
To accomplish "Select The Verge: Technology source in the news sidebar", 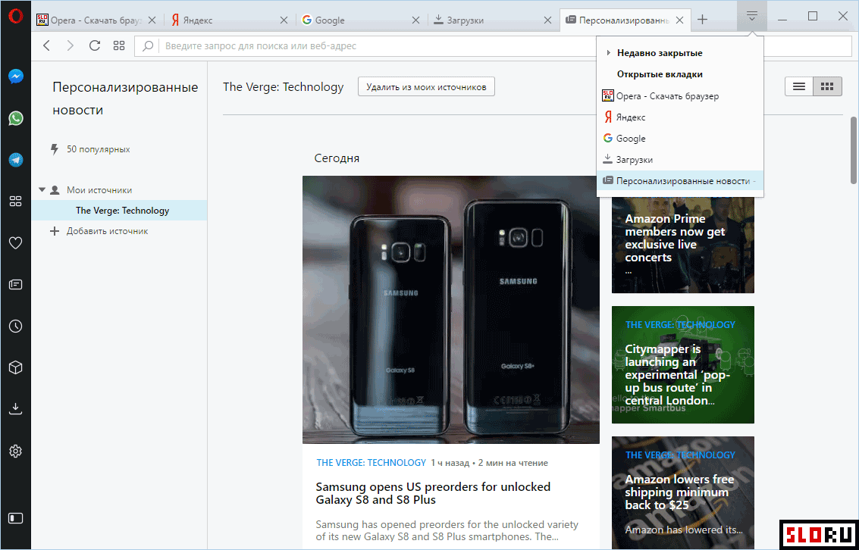I will click(120, 210).
